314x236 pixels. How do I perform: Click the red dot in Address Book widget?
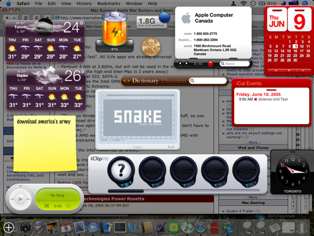point(210,64)
